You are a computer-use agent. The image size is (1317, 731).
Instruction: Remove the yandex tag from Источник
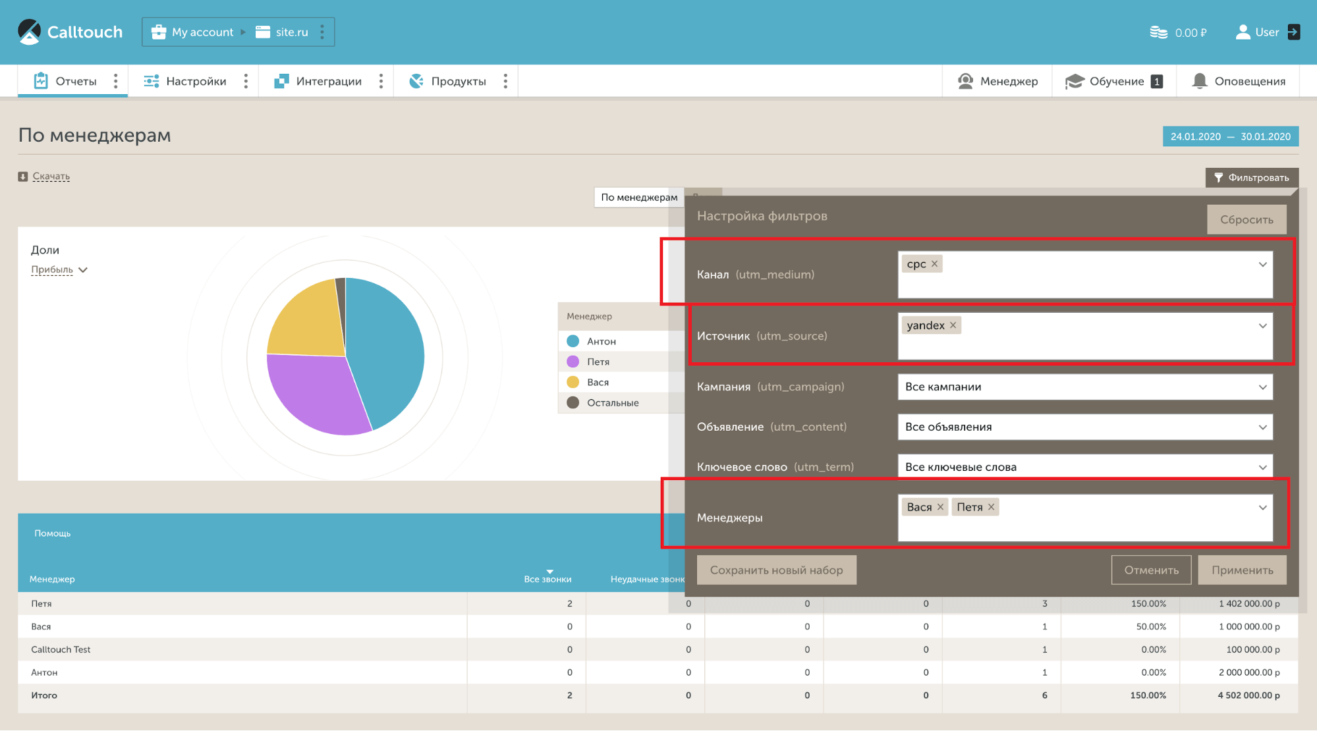click(953, 325)
